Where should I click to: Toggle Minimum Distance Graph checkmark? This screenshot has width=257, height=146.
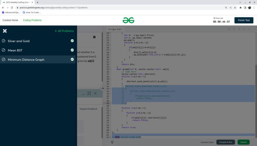point(72,59)
